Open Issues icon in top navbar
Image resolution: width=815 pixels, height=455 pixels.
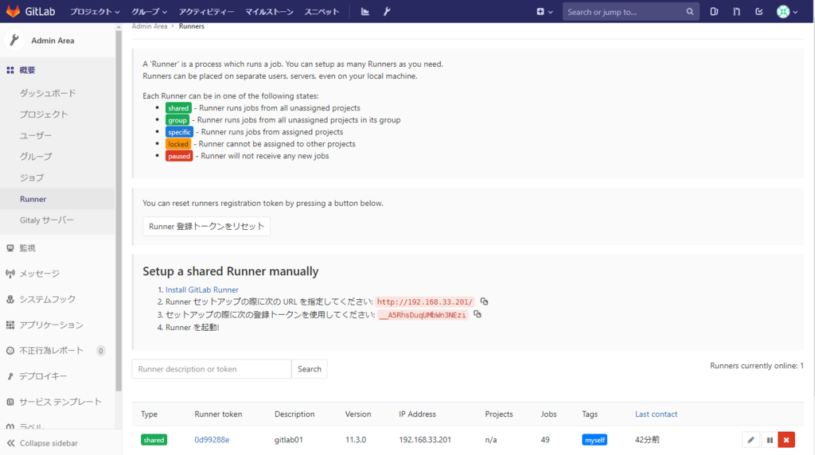pyautogui.click(x=714, y=11)
